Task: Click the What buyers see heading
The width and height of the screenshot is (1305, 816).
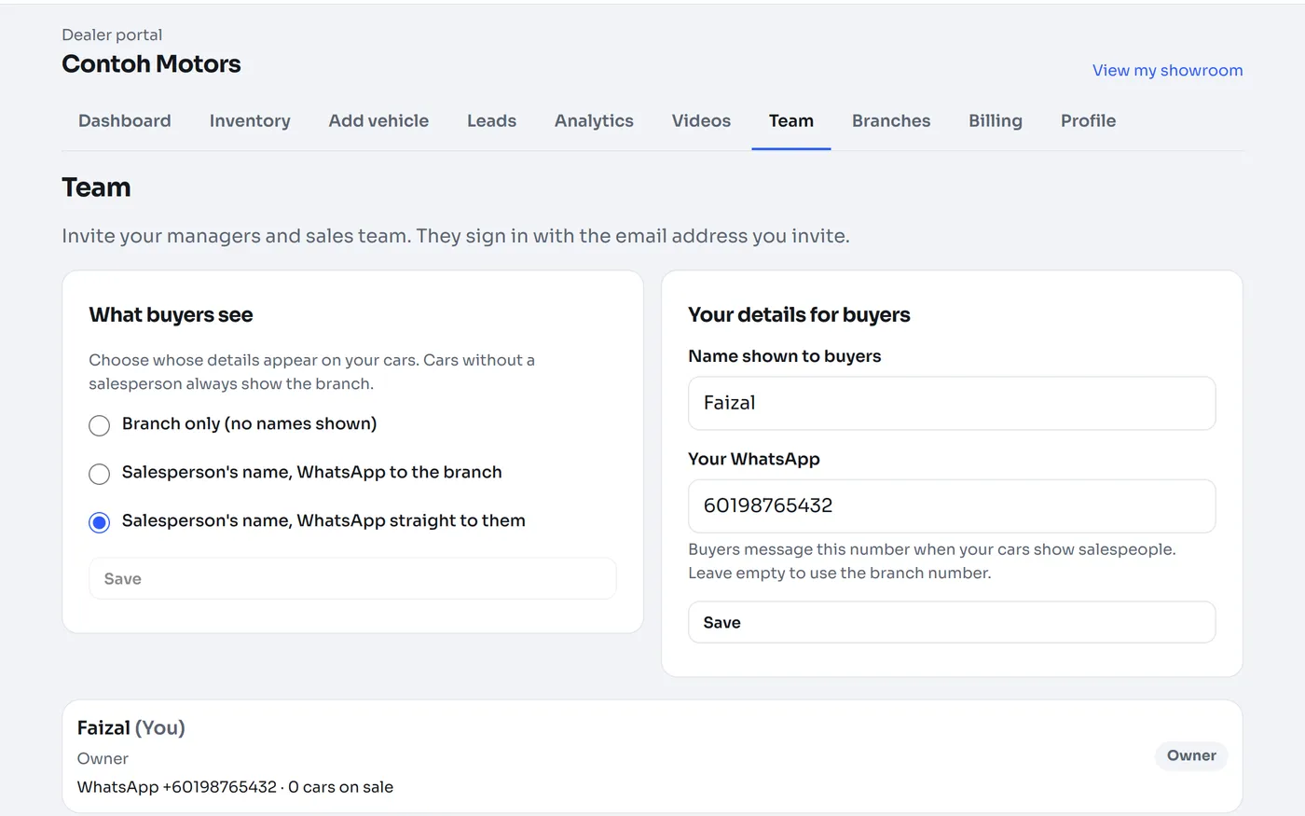Action: click(x=171, y=315)
